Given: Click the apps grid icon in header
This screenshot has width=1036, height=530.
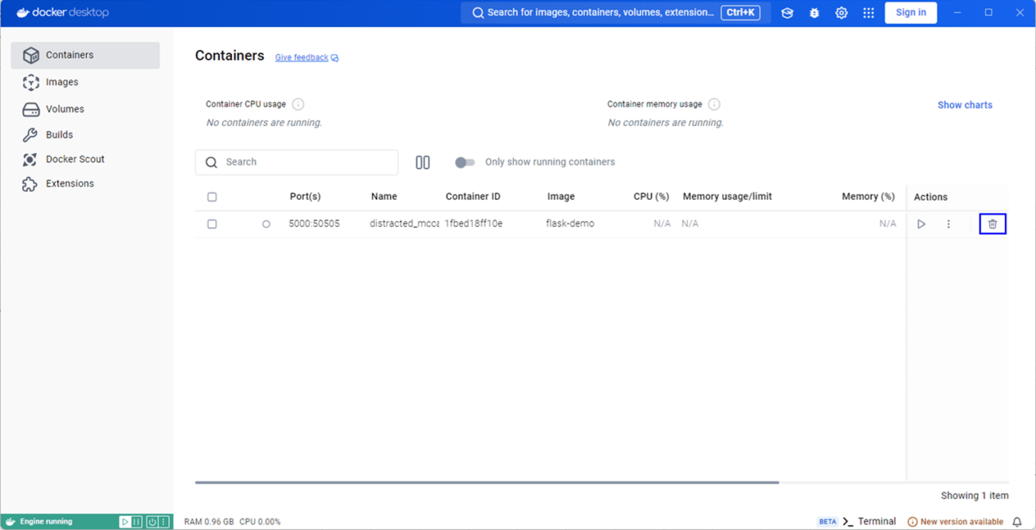Looking at the screenshot, I should [868, 13].
